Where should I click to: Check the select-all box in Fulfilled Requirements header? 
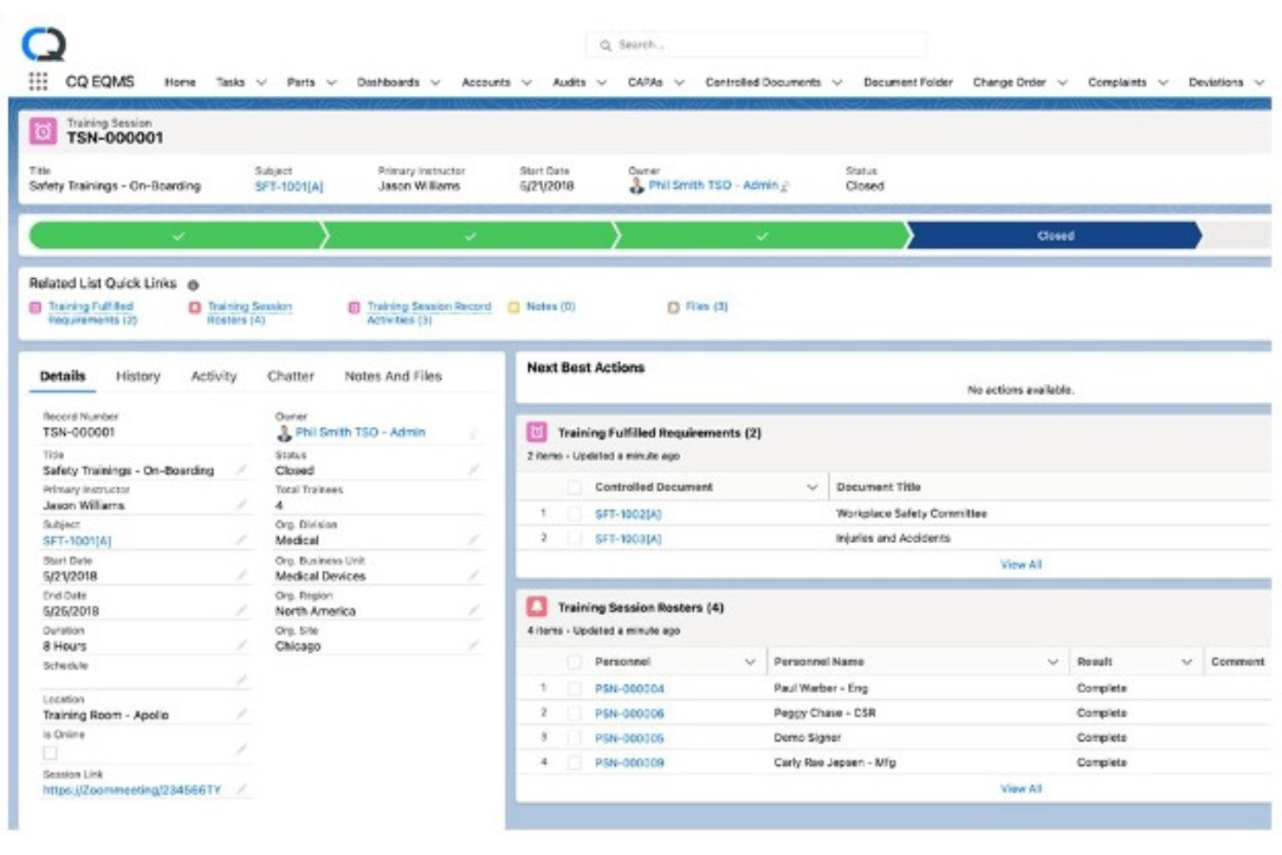tap(573, 488)
